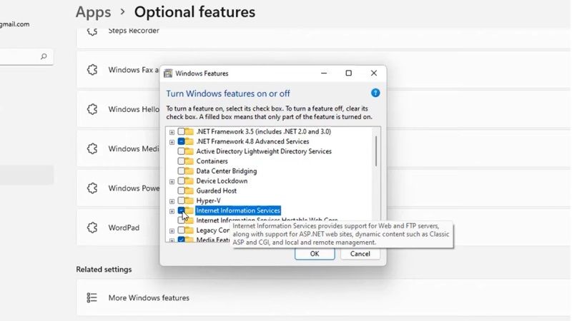Click the Active Directory Lightweight folder icon
Screen dimensions: 572x321
tap(189, 151)
